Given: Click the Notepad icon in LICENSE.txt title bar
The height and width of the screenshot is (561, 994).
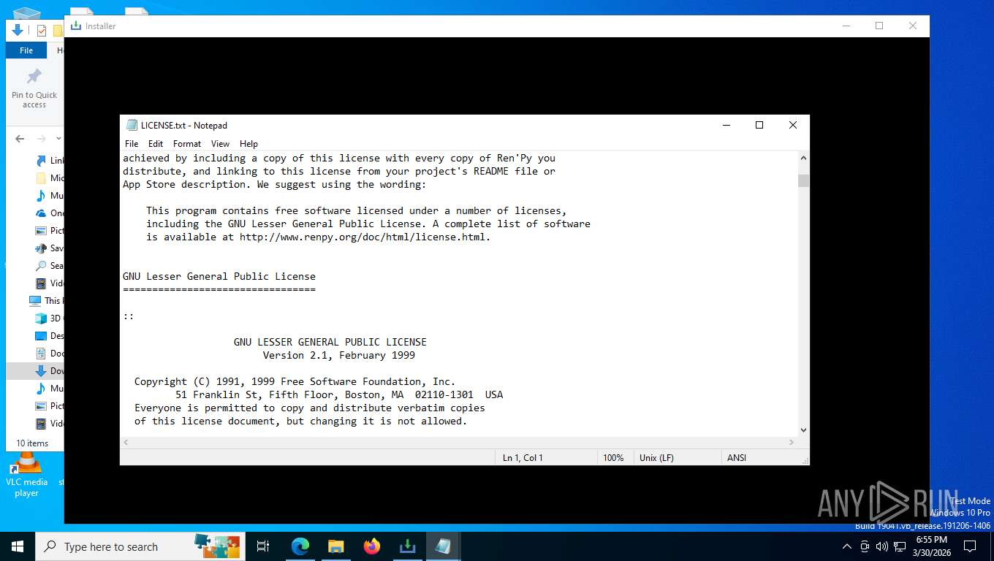Looking at the screenshot, I should (x=132, y=125).
